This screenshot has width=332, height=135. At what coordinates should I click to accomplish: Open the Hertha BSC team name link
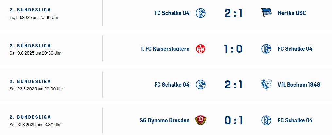(291, 13)
